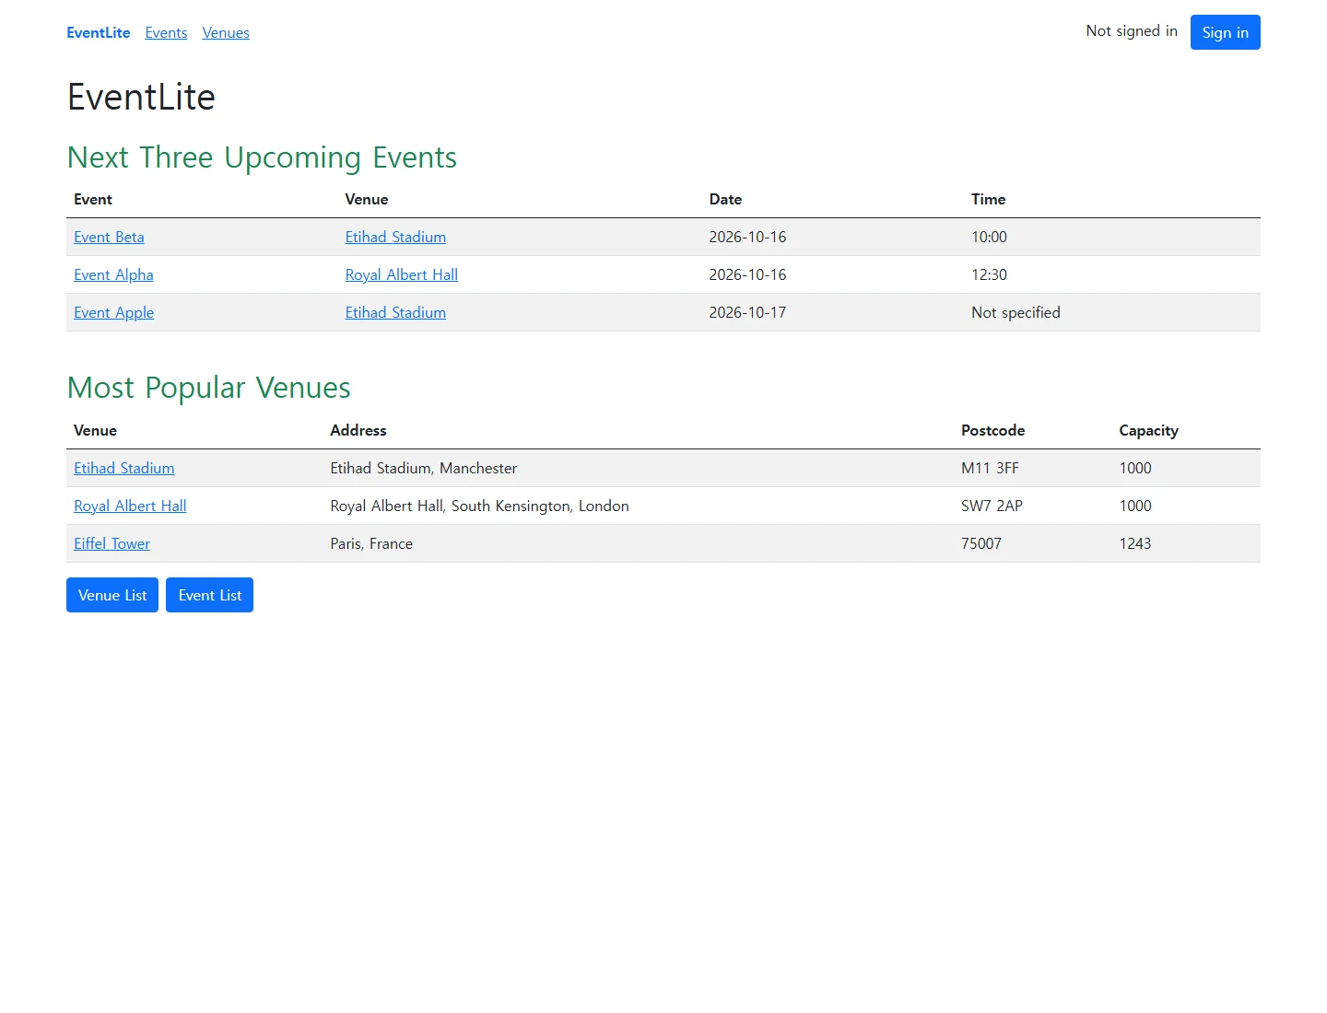
Task: Click the time 12:30
Action: pyautogui.click(x=989, y=274)
